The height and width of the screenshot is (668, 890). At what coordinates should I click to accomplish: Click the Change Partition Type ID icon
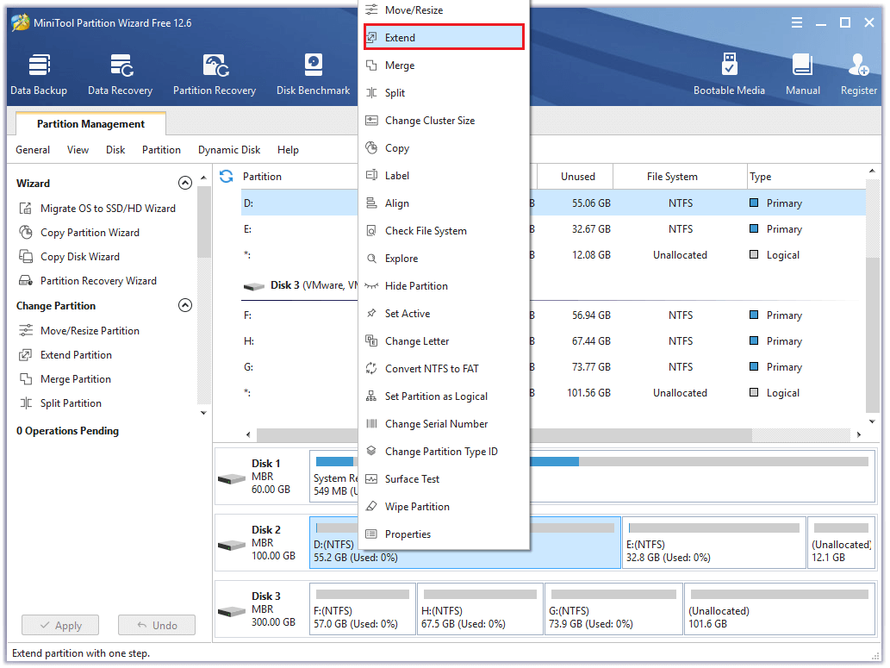pos(372,451)
